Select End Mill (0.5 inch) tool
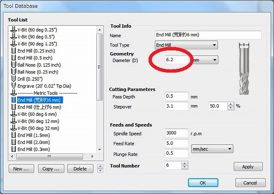The height and width of the screenshot is (194, 274). [35, 58]
